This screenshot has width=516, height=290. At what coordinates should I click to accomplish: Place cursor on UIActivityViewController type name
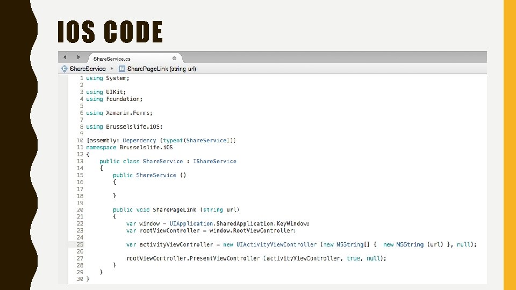coord(276,244)
